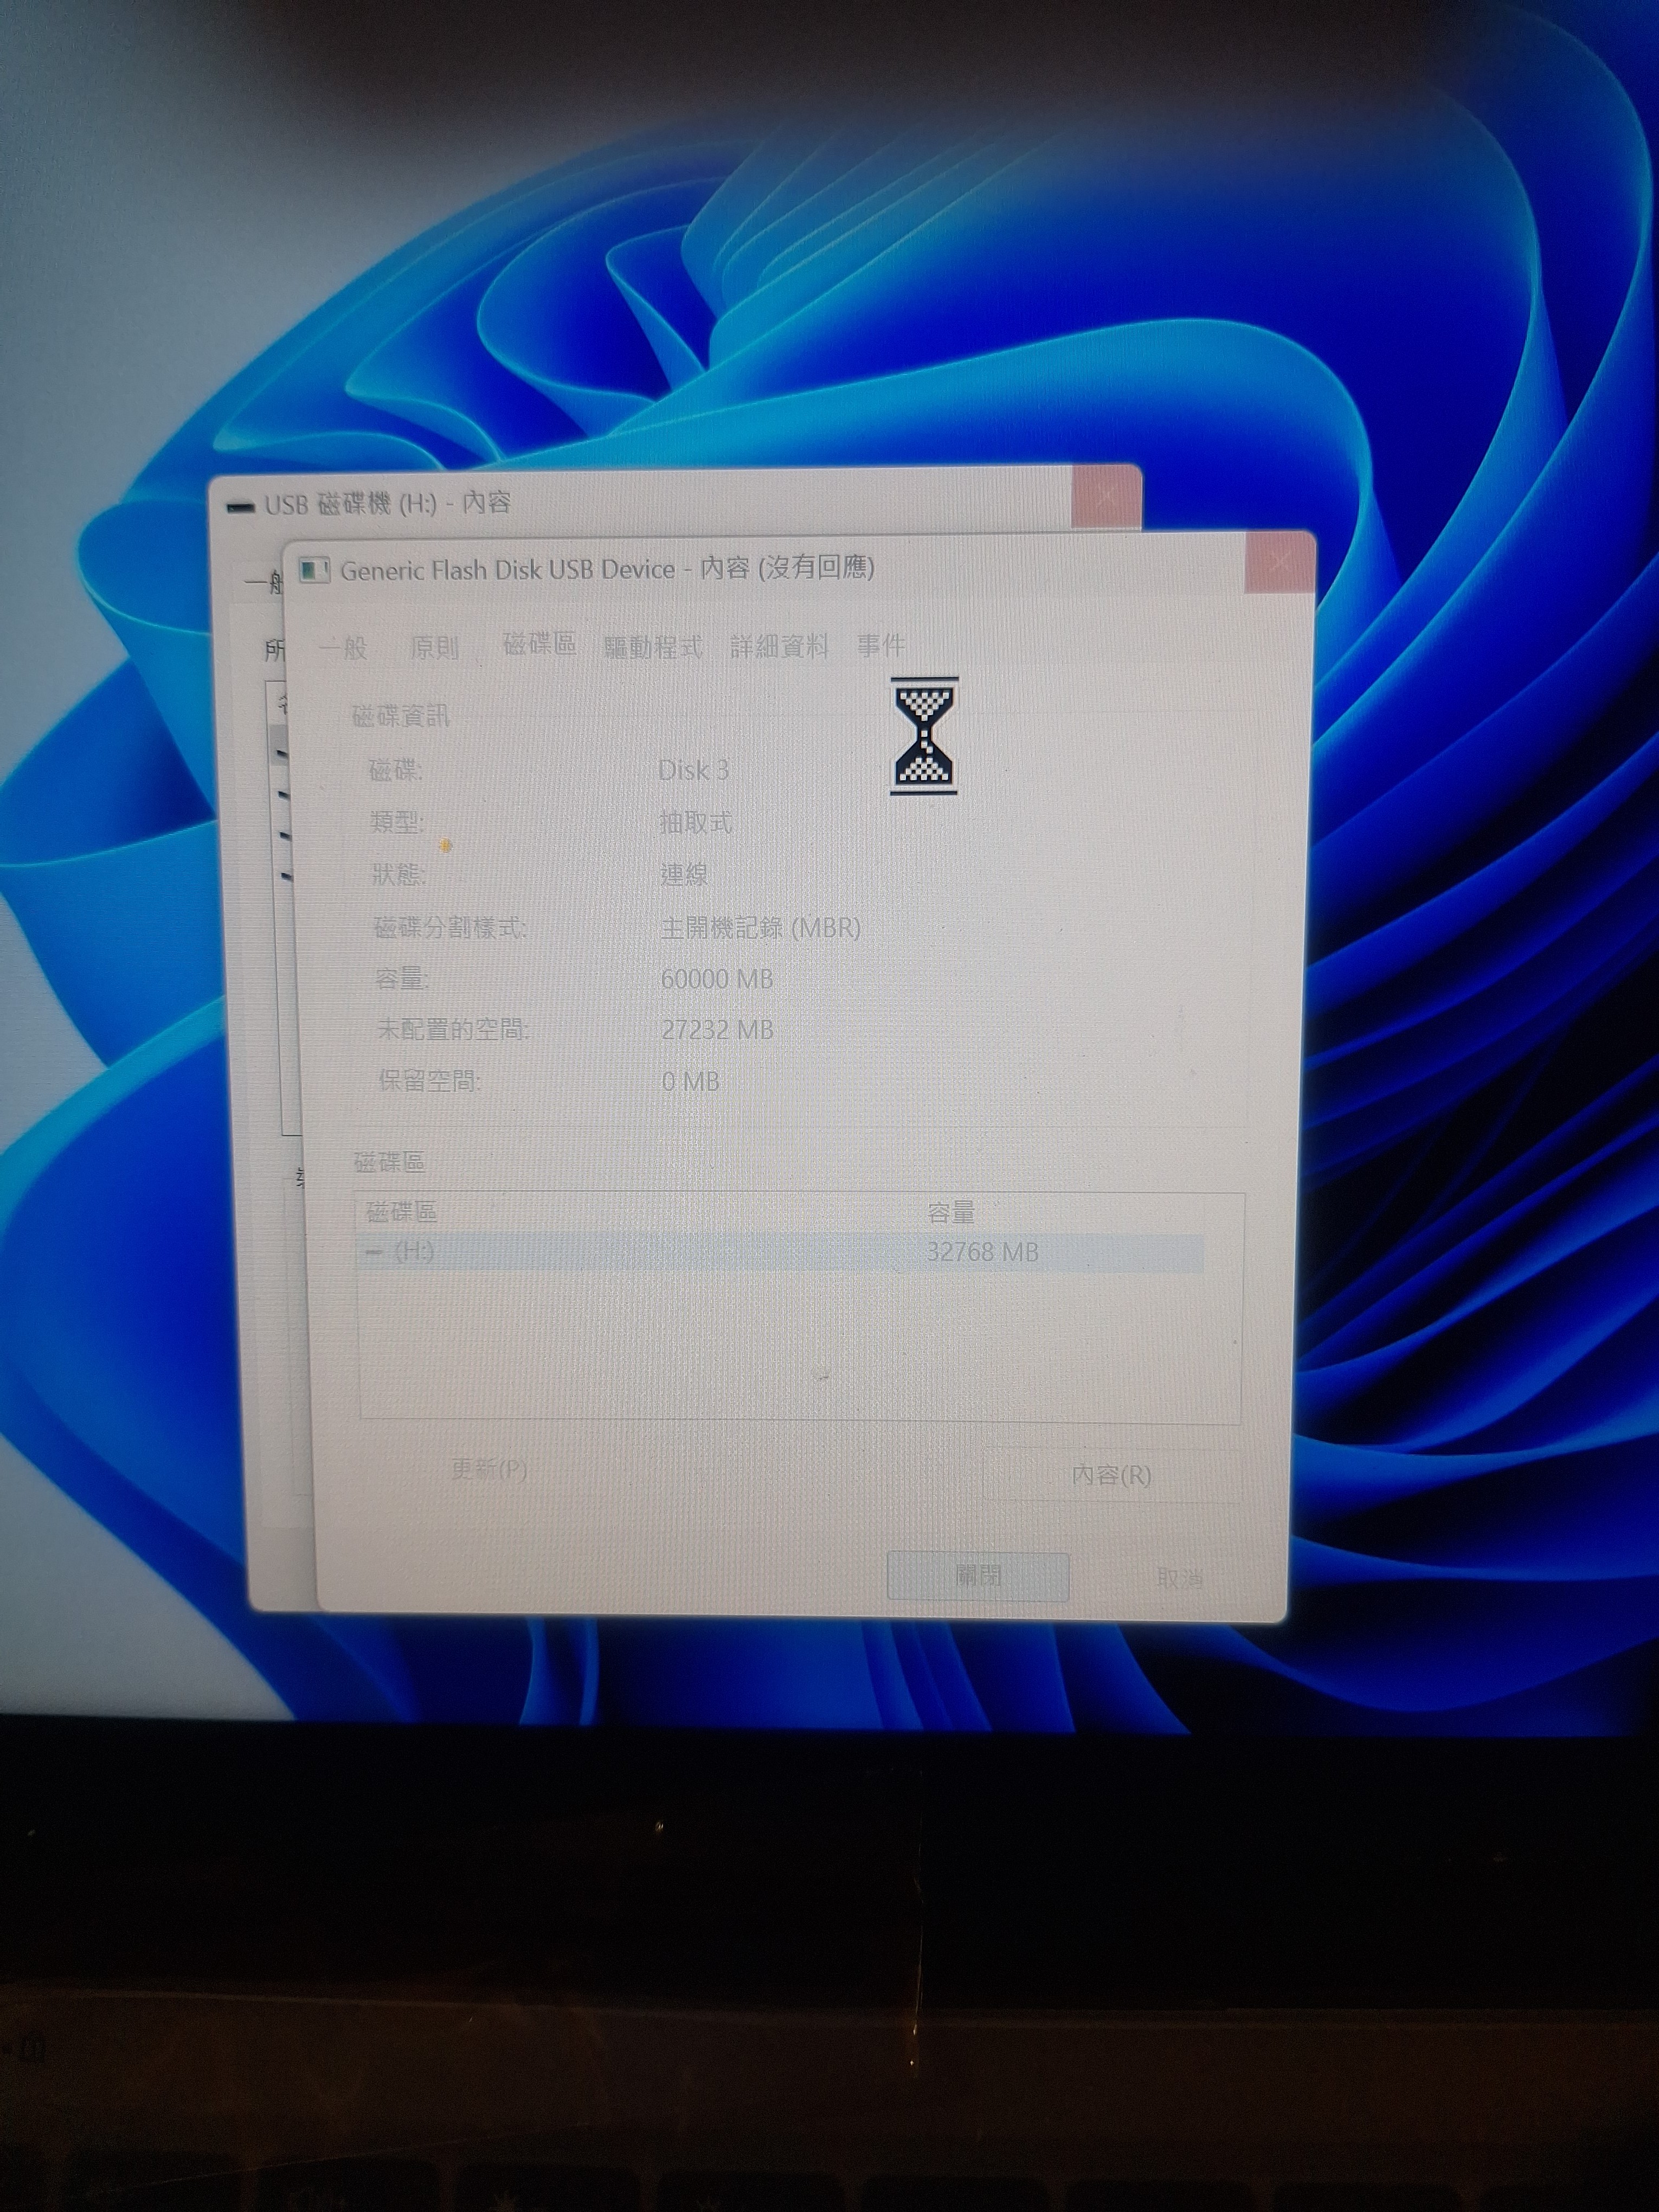This screenshot has height=2212, width=1659.
Task: Click the 抽取式 type value
Action: pyautogui.click(x=696, y=823)
